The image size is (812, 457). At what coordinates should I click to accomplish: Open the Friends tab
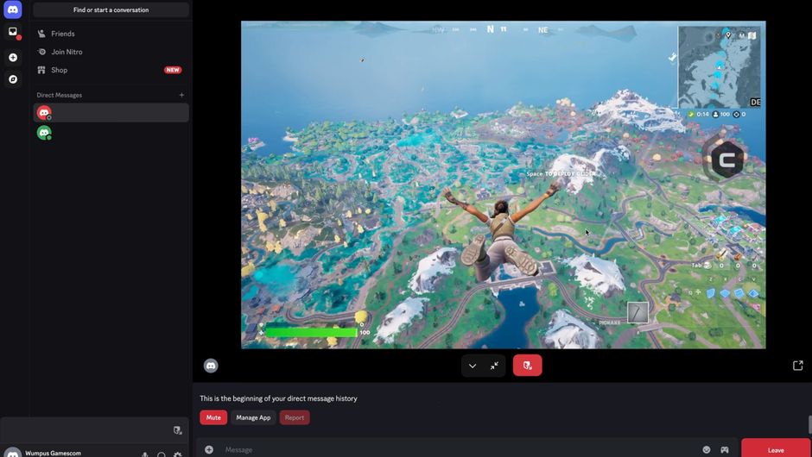point(62,34)
